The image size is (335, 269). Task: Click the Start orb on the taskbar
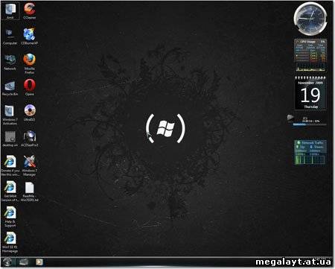click(7, 262)
